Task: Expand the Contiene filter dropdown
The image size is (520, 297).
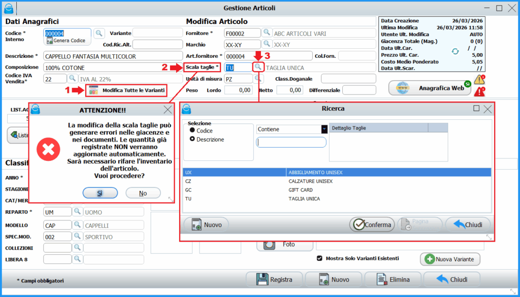Action: pos(324,129)
